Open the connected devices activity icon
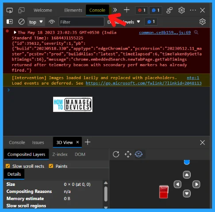This screenshot has width=215, height=212. point(169,10)
